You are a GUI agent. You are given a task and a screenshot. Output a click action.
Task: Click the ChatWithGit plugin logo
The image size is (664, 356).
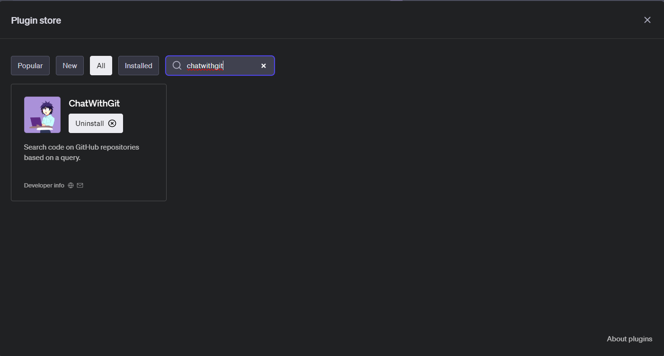point(42,115)
